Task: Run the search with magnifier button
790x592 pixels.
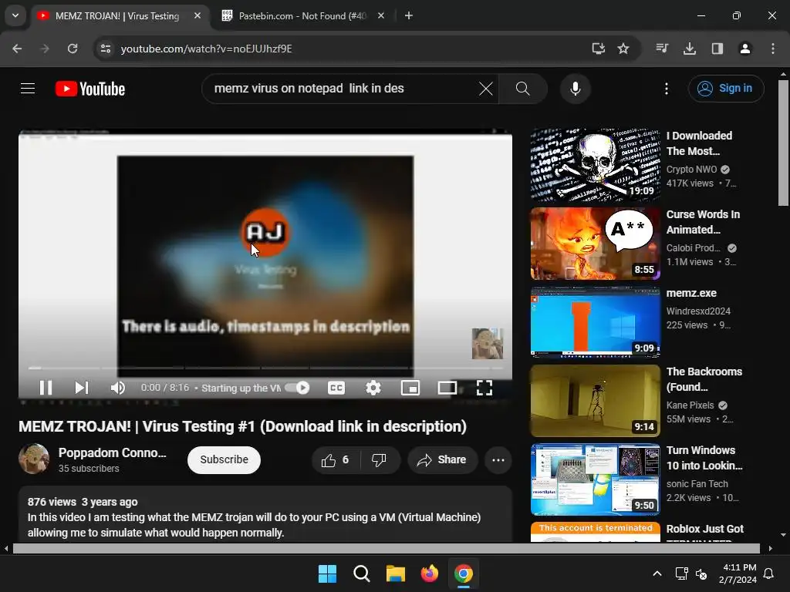Action: coord(523,89)
